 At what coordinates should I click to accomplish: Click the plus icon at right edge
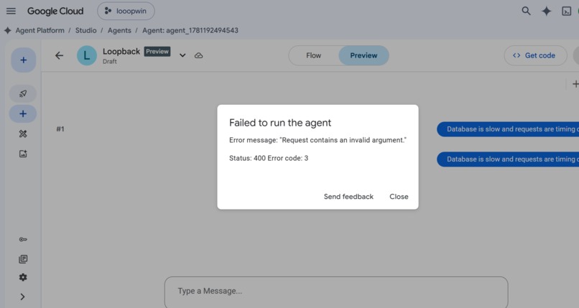pos(575,84)
